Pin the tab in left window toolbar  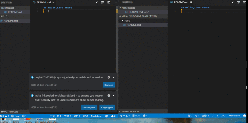coord(97,2)
